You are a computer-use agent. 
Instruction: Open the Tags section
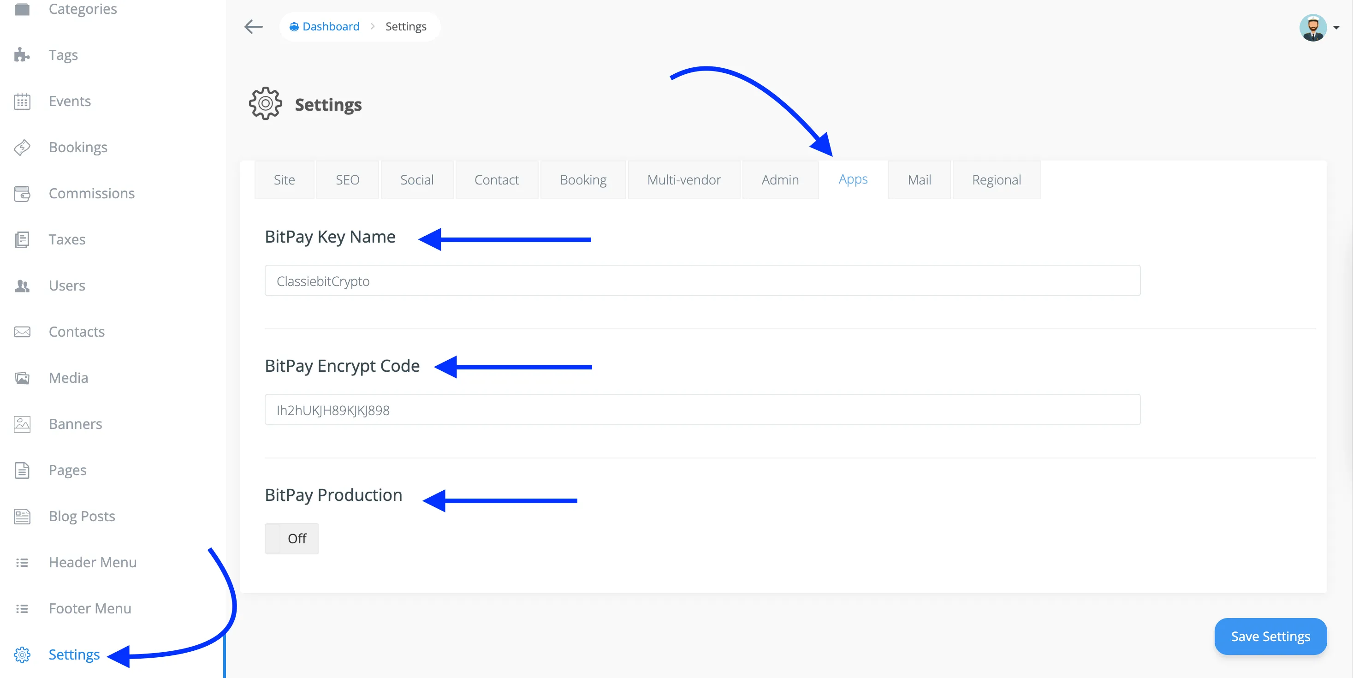pyautogui.click(x=63, y=54)
